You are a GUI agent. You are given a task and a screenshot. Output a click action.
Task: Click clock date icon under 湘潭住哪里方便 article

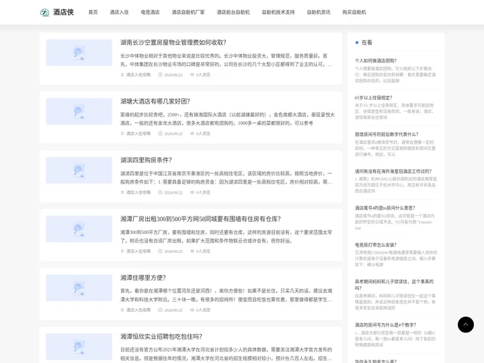coord(160,310)
